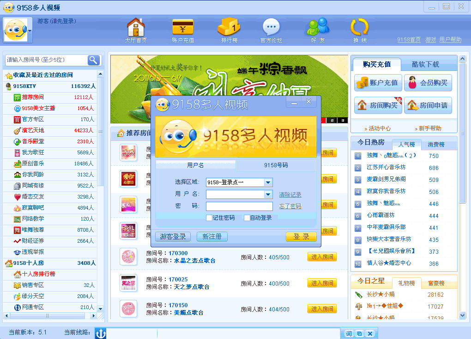471x339 pixels.
Task: Select 推荐房间 in the room list
Action: 50,97
